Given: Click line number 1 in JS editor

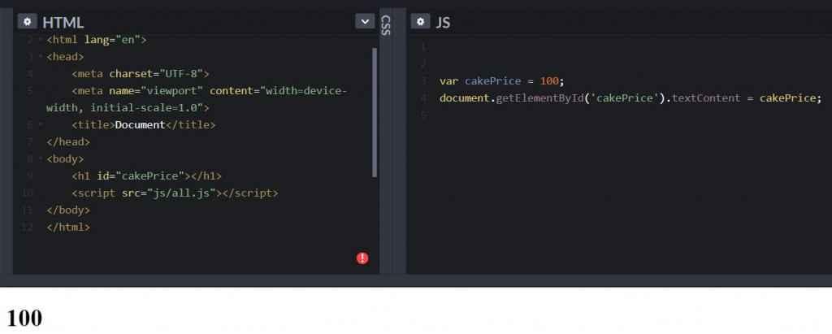Looking at the screenshot, I should 422,47.
